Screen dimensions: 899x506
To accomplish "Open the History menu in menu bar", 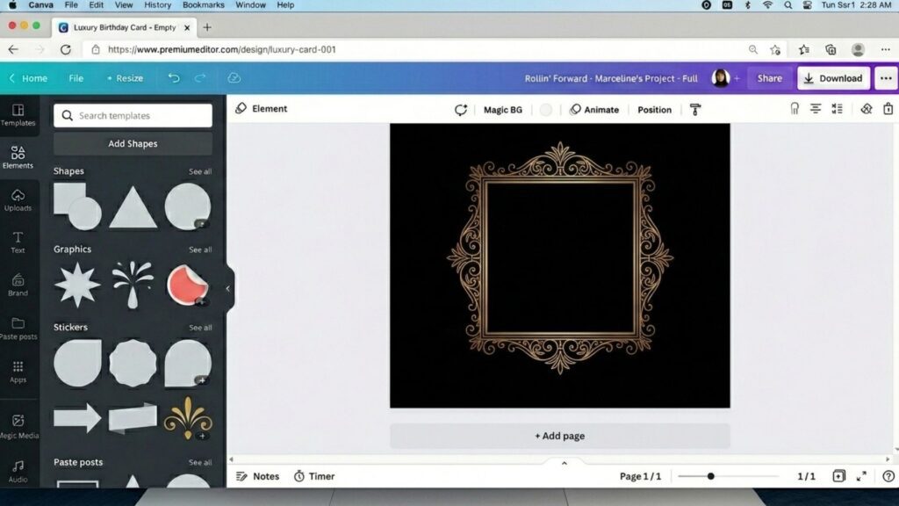I will 158,5.
